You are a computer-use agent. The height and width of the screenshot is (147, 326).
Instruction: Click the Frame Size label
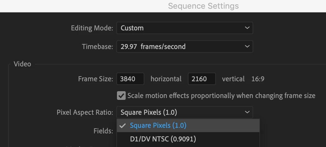(95, 79)
